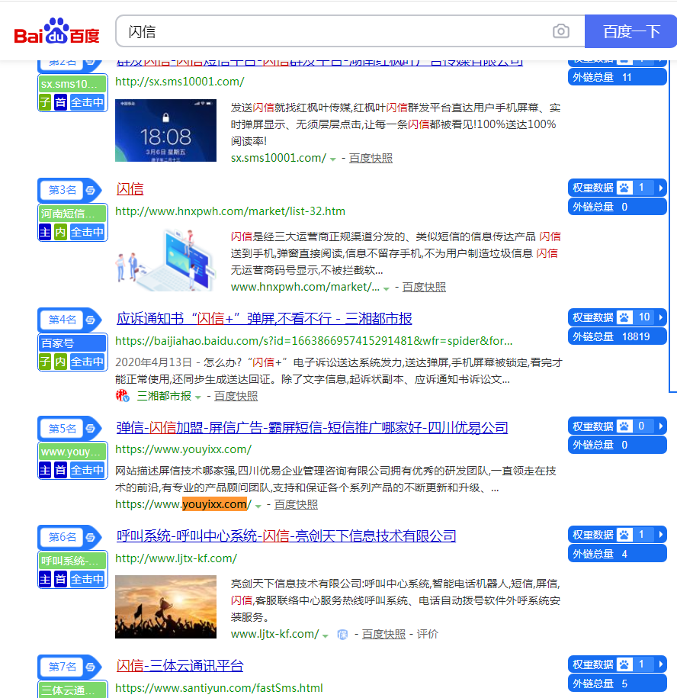Open dropdown arrow after 三湘都市报
The width and height of the screenshot is (677, 698).
tap(198, 397)
